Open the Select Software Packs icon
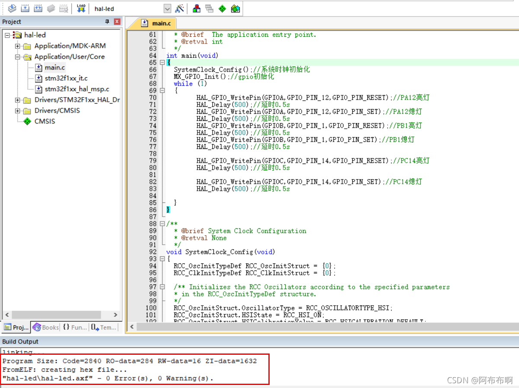This screenshot has width=519, height=388. [x=236, y=8]
